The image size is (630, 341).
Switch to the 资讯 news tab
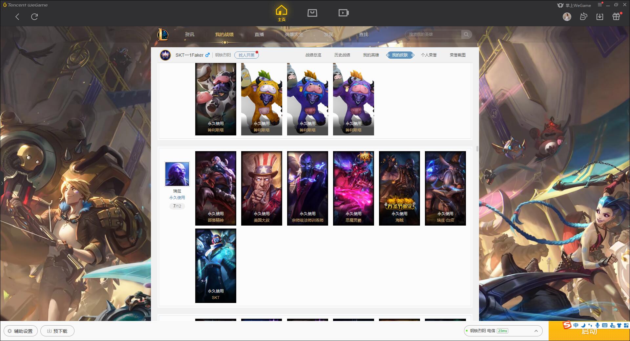coord(189,34)
